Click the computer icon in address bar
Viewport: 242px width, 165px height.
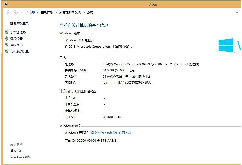click(x=33, y=12)
